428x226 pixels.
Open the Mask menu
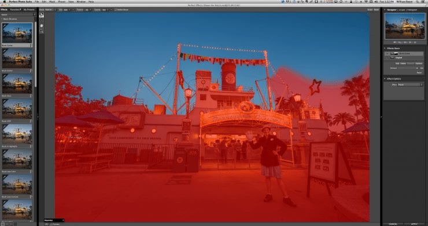coord(52,2)
